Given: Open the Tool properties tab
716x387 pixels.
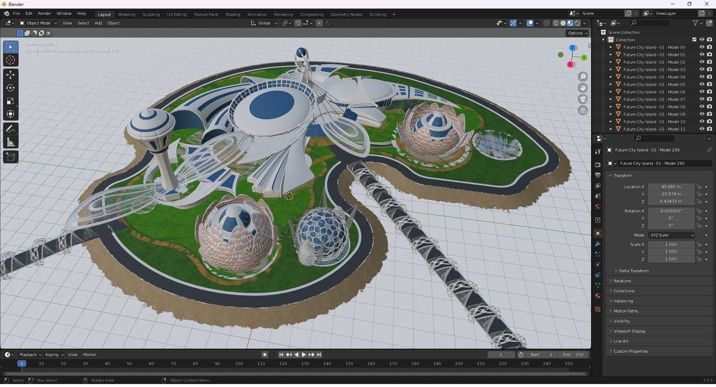Looking at the screenshot, I should click(x=598, y=151).
